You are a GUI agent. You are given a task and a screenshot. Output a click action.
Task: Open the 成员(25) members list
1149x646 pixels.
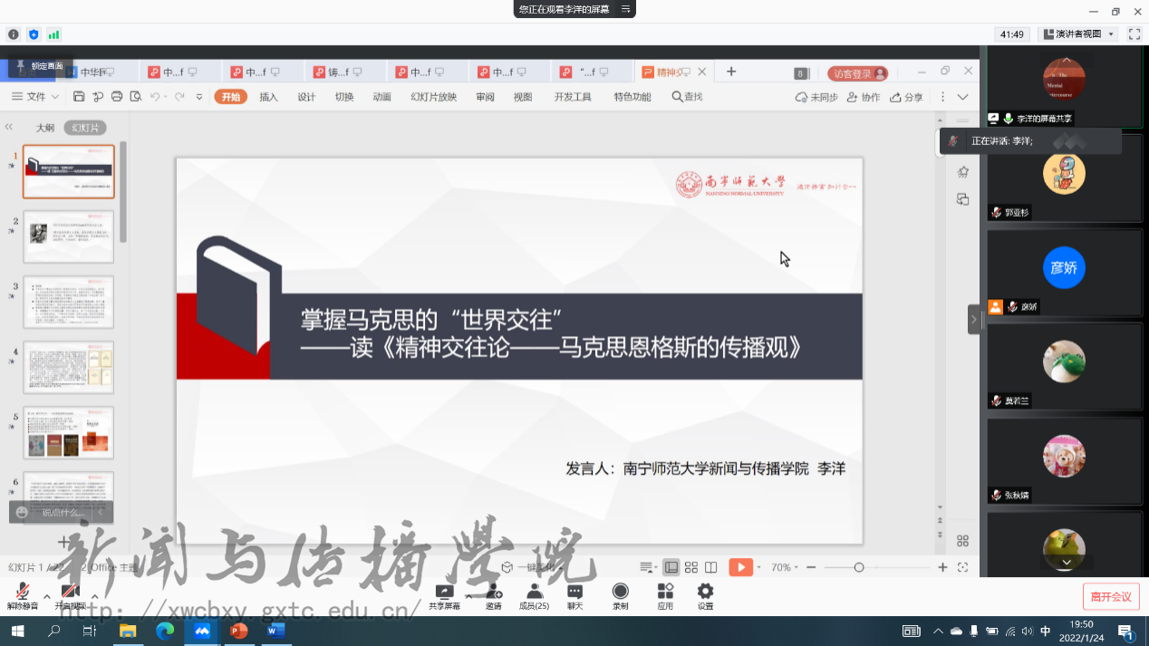534,597
